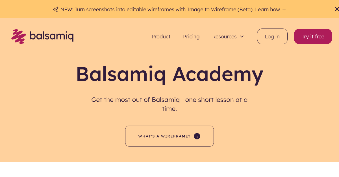Open the Product menu item
Viewport: 339px width, 177px height.
161,36
